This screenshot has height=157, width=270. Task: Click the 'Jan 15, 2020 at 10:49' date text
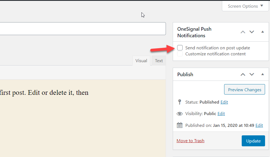(233, 125)
